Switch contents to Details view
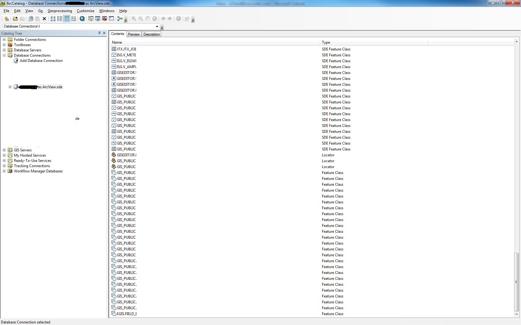Screen dimensions: 521x325 (67, 19)
